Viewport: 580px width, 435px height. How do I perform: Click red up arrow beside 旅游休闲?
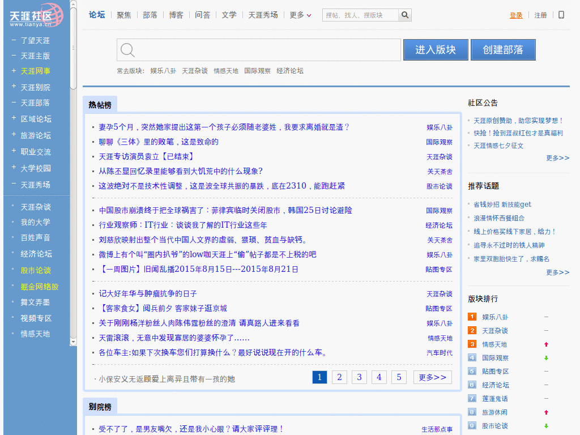tap(547, 412)
